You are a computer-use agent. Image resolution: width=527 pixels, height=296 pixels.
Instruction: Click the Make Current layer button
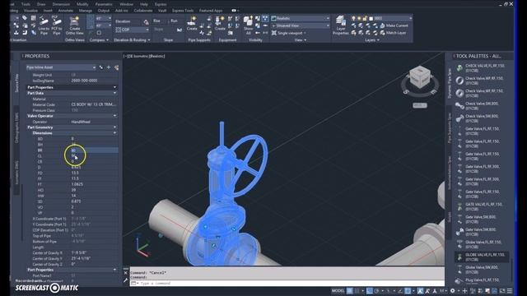(394, 25)
